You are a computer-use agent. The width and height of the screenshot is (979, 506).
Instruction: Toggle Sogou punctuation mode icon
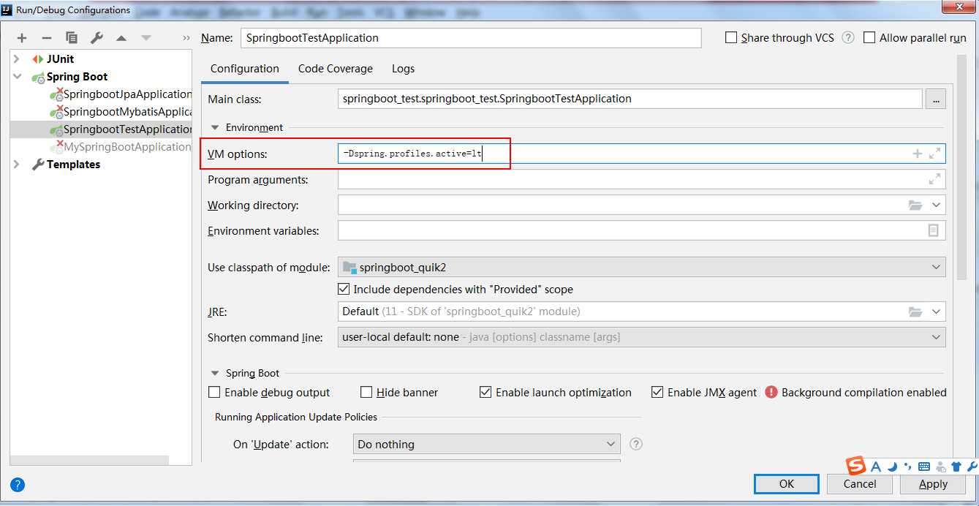[908, 467]
